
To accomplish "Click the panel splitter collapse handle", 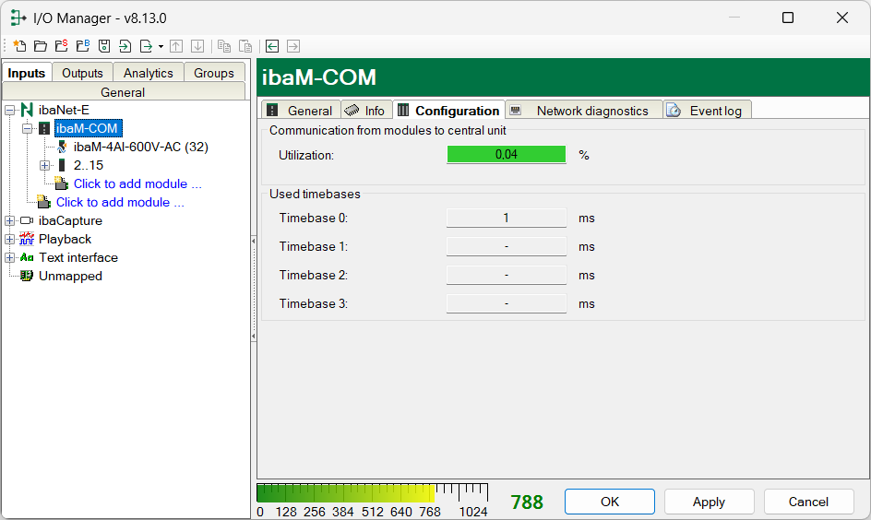I will (x=254, y=289).
